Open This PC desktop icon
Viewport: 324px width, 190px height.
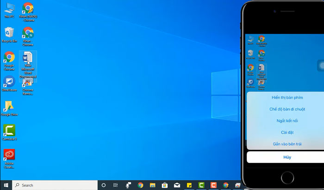coord(9,10)
